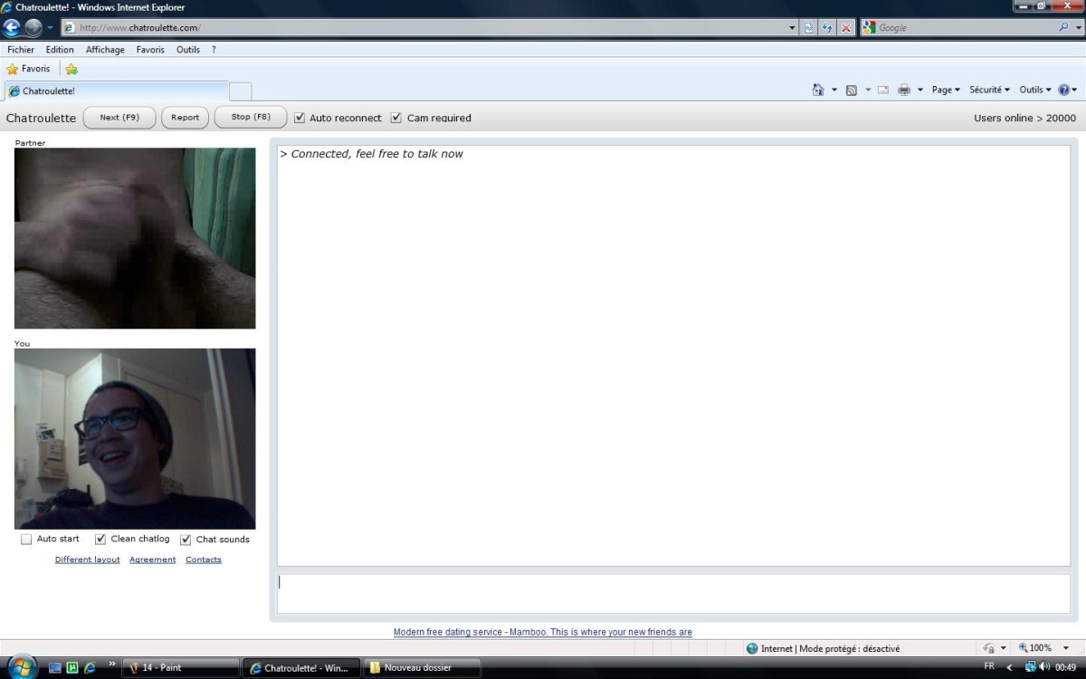
Task: Switch to the '14 - Paint' taskbar window
Action: 181,668
